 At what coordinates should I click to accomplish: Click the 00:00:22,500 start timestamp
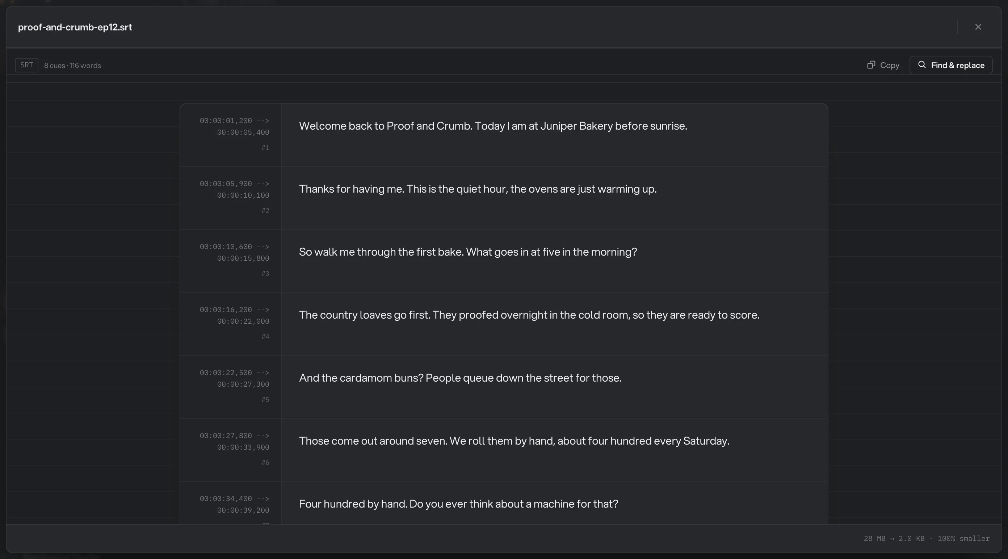(x=226, y=373)
